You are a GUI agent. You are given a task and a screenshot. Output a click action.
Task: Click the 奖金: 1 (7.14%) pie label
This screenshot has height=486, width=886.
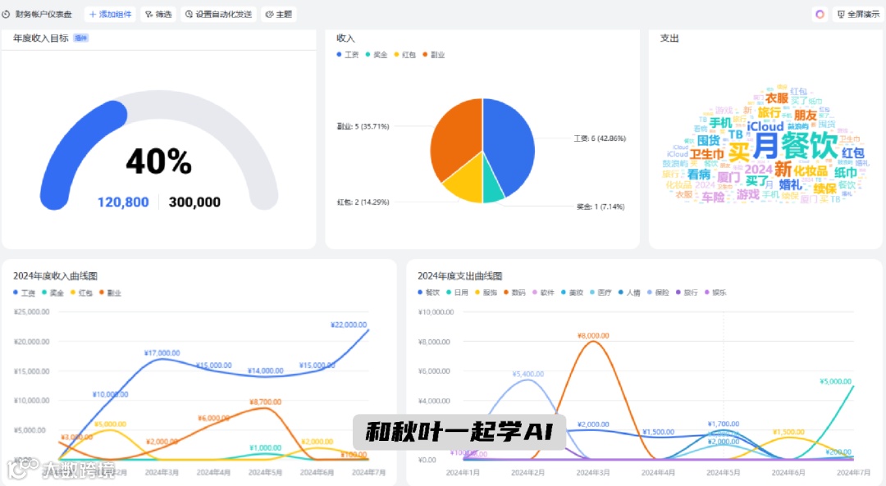coord(601,207)
